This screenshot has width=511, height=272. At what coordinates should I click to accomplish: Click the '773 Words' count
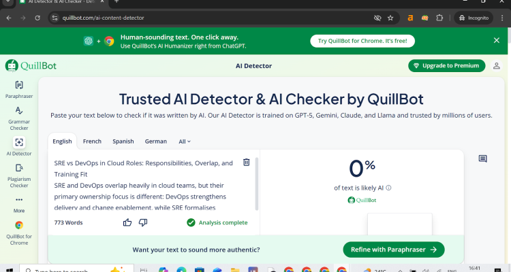click(x=68, y=223)
